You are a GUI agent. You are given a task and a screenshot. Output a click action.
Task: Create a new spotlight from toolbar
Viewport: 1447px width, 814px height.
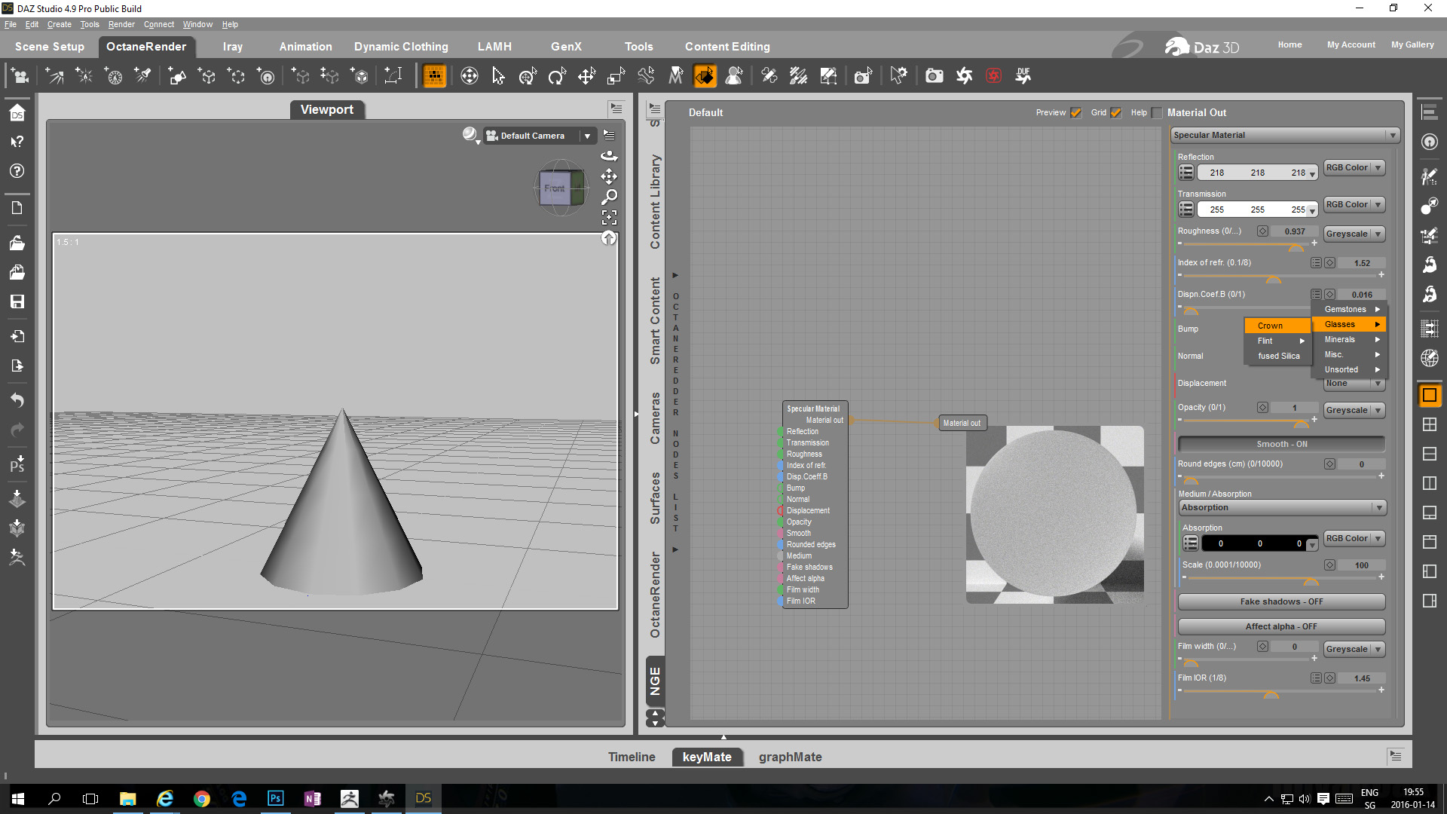pyautogui.click(x=142, y=75)
